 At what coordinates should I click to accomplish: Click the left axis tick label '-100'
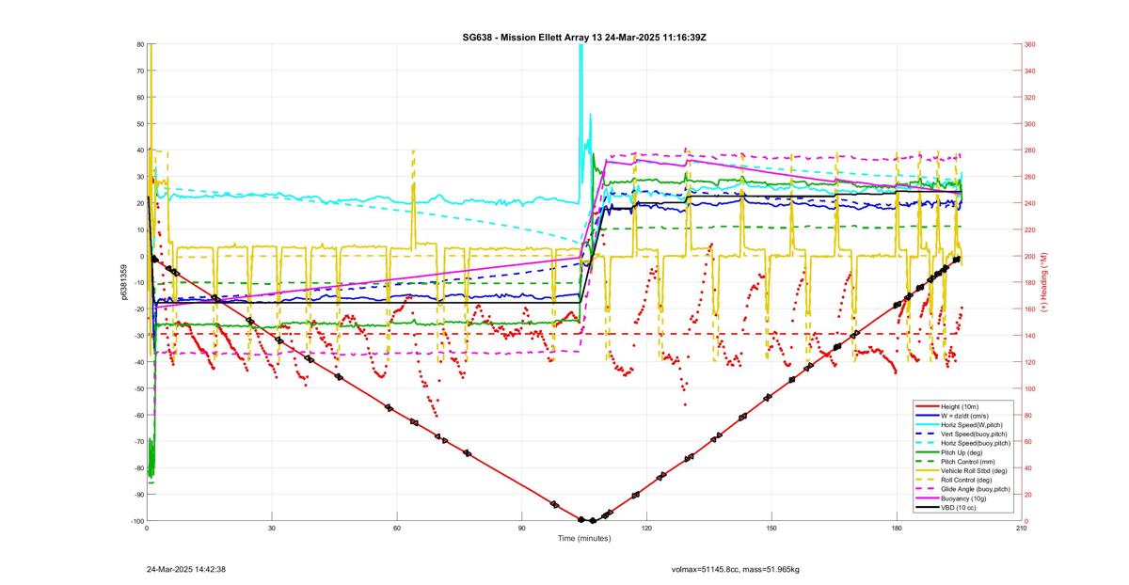click(x=136, y=521)
